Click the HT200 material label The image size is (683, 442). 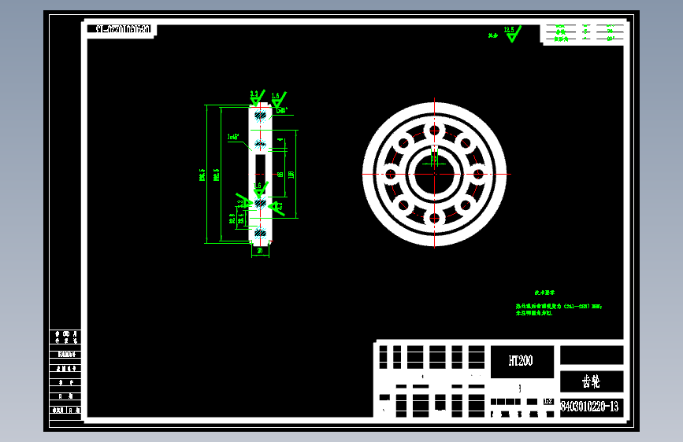(x=521, y=361)
